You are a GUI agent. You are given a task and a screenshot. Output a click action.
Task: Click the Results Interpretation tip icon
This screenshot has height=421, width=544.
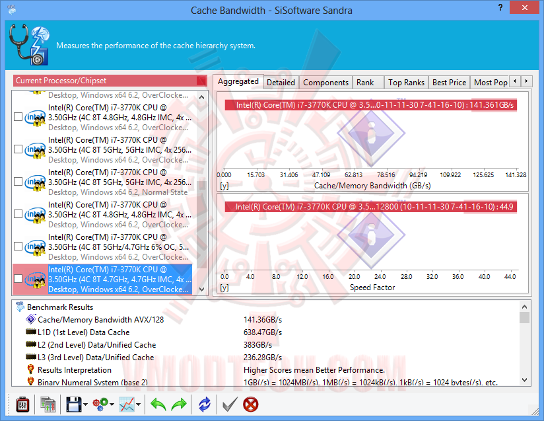(x=30, y=369)
